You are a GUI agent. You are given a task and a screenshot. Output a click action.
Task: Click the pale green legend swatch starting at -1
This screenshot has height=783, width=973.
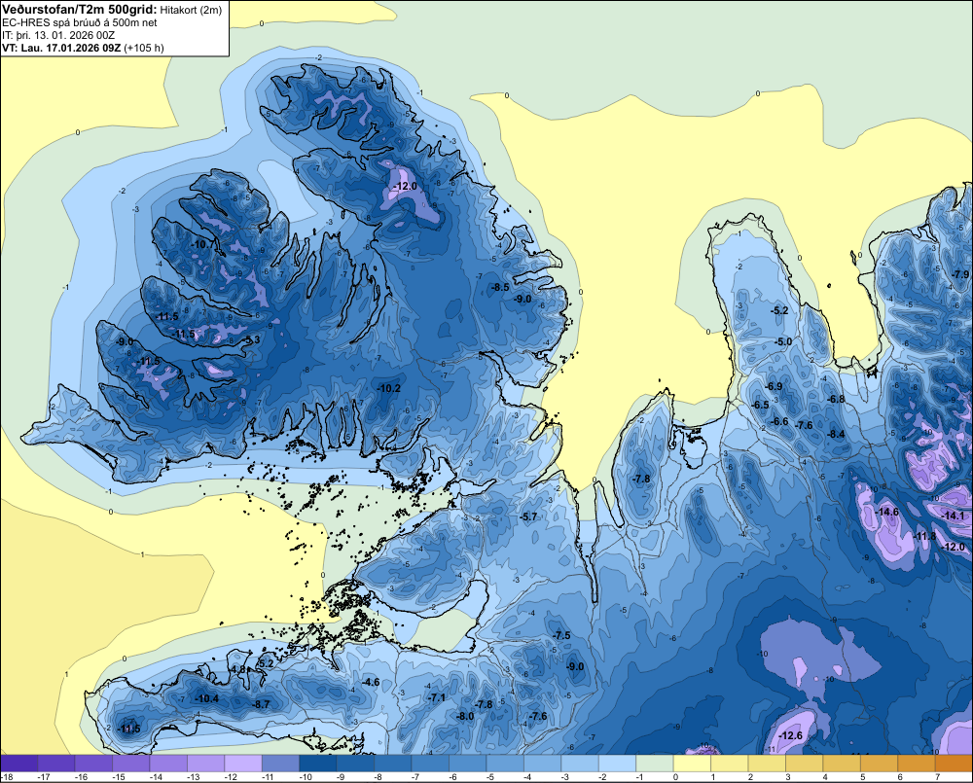(655, 763)
